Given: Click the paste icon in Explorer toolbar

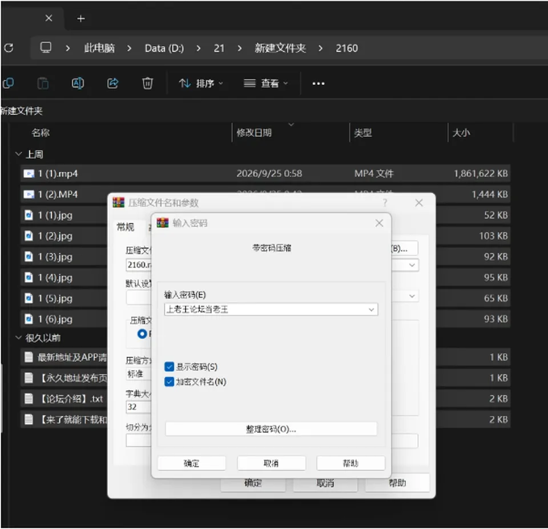Looking at the screenshot, I should tap(43, 83).
